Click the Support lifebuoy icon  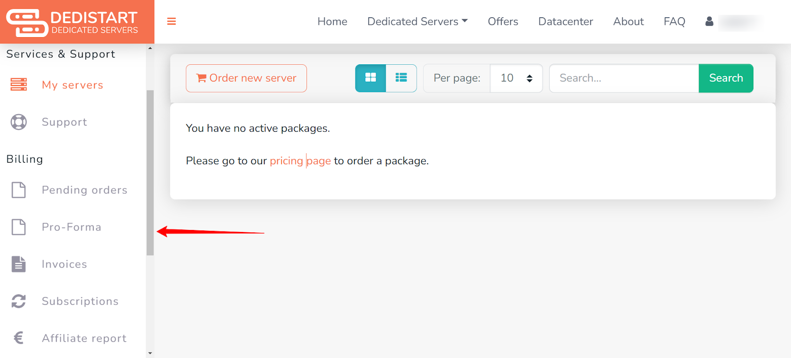[x=19, y=122]
